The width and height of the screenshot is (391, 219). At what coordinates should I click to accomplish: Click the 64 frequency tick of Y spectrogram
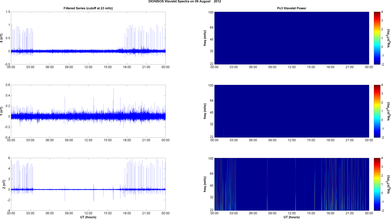212,101
